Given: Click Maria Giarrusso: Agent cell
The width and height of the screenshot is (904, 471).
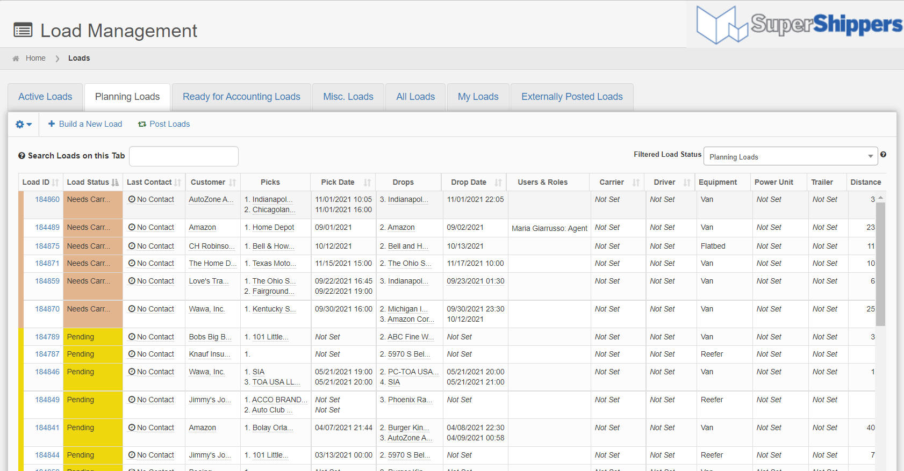Looking at the screenshot, I should 549,228.
